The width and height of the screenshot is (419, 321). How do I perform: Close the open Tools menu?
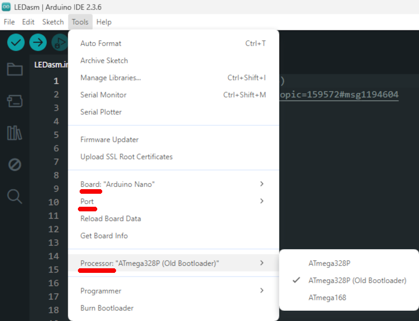coord(80,22)
